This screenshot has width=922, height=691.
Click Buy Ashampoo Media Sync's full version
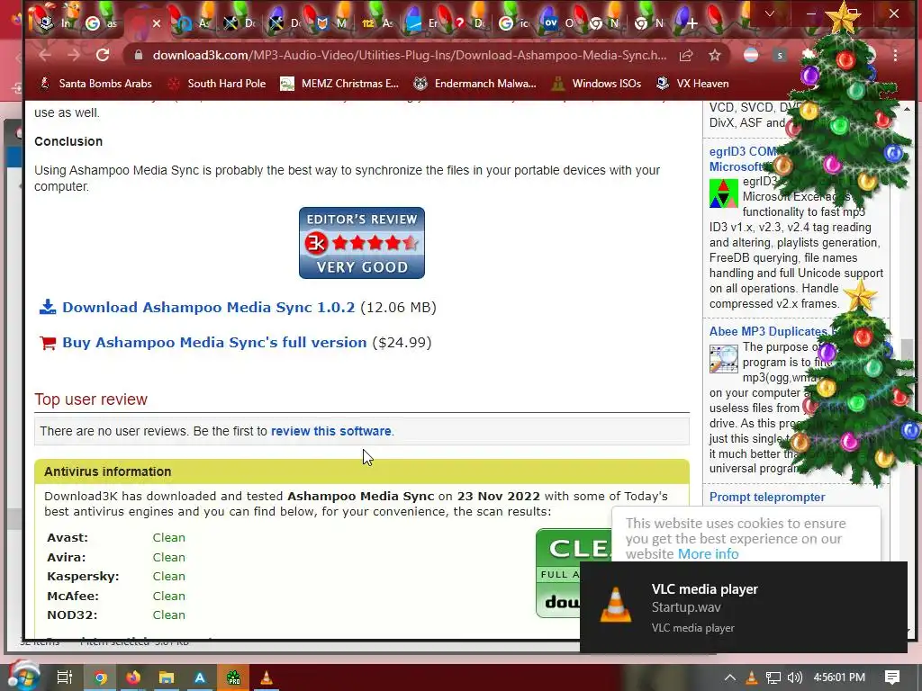[x=214, y=343]
